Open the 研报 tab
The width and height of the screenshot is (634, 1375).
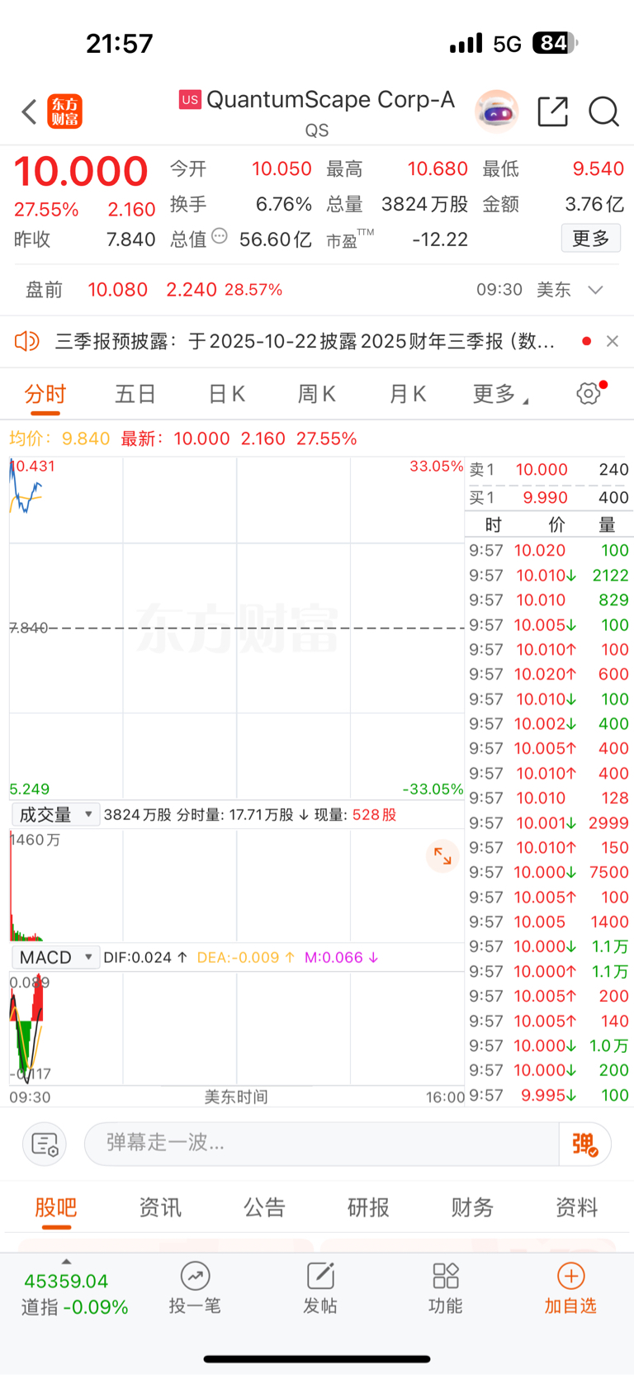368,1207
